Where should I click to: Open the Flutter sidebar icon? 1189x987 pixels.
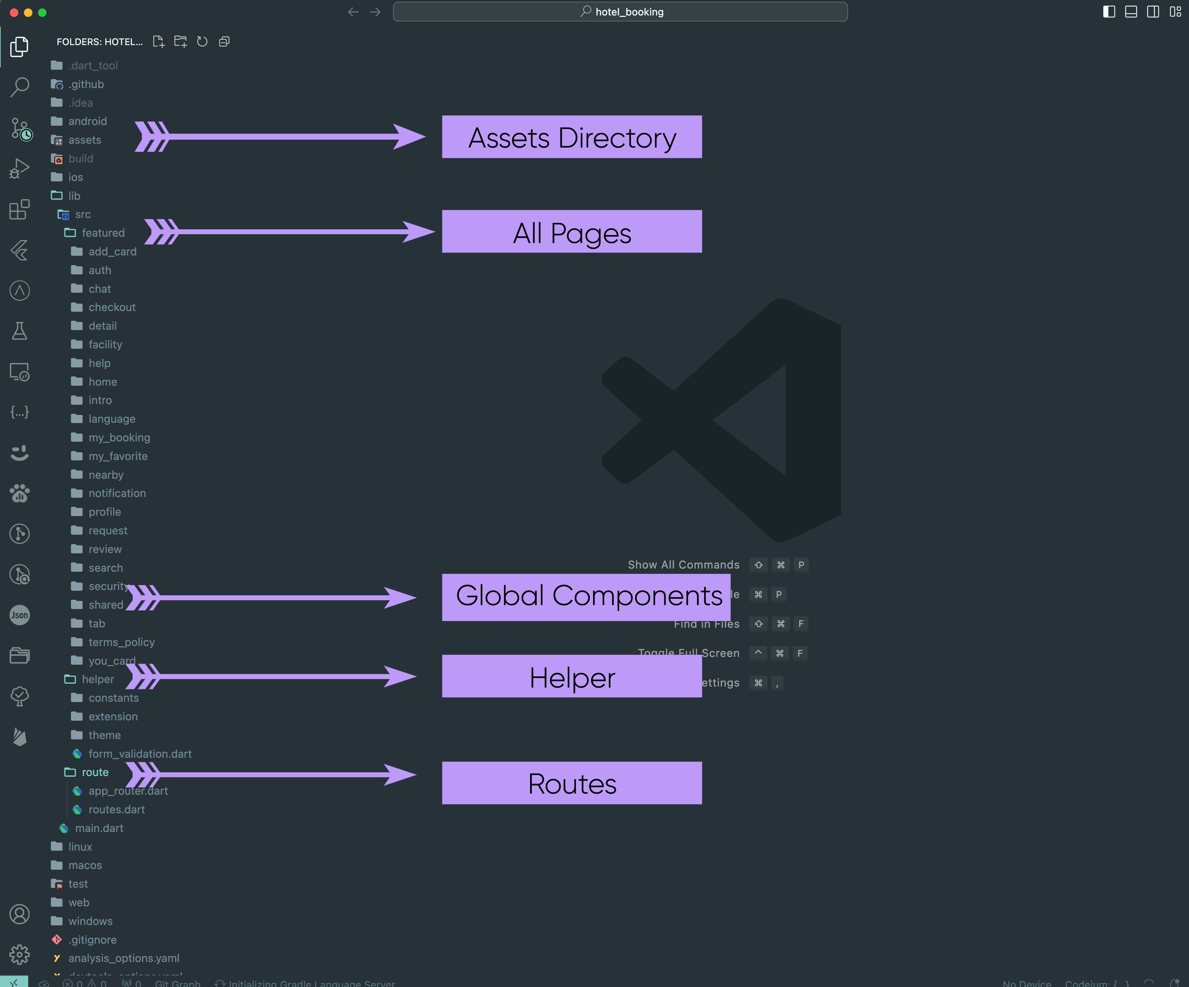click(19, 250)
